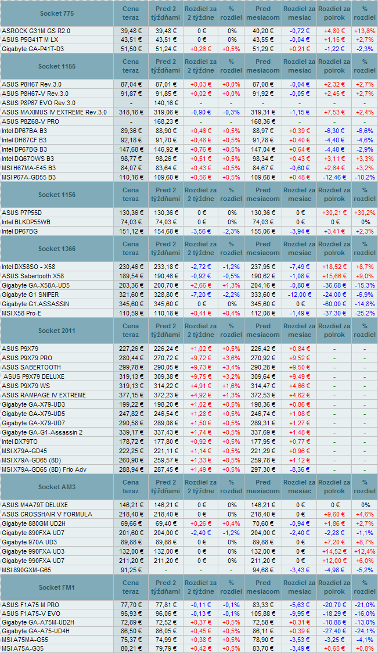Select ASUS P7P55D product name
Image resolution: width=378 pixels, height=653 pixels.
pos(21,213)
